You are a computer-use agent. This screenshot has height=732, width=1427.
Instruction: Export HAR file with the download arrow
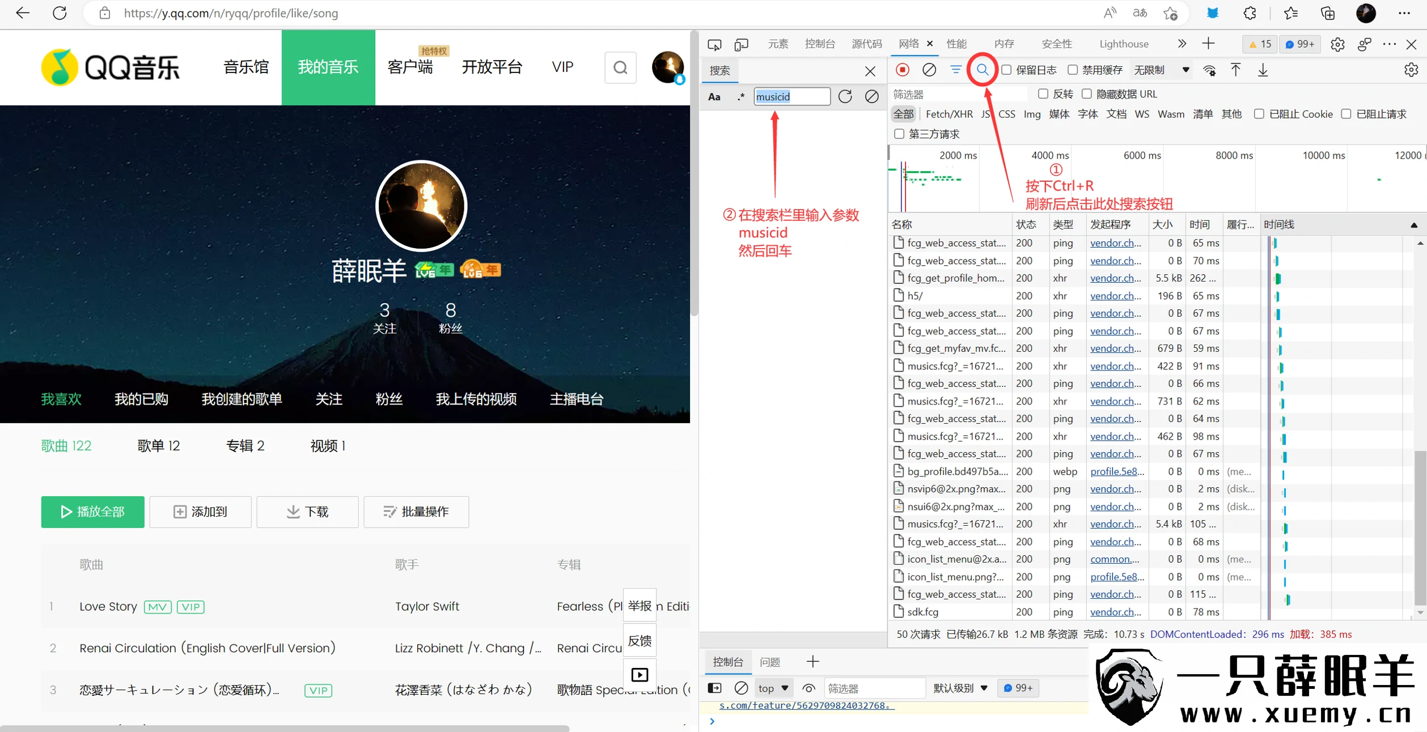point(1263,70)
